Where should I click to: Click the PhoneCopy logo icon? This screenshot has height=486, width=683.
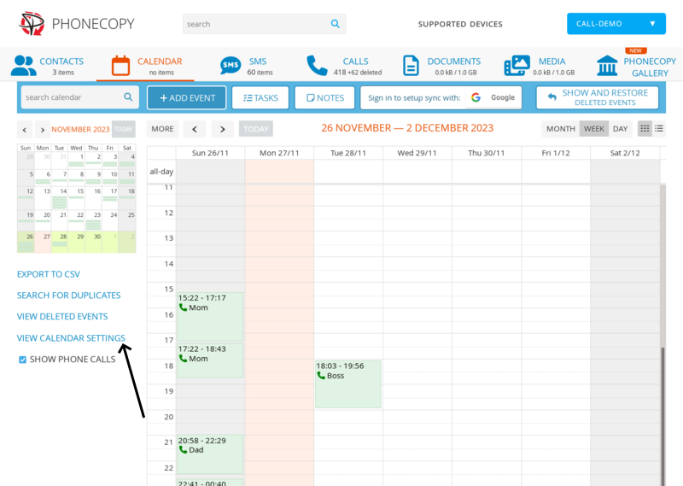(x=32, y=24)
